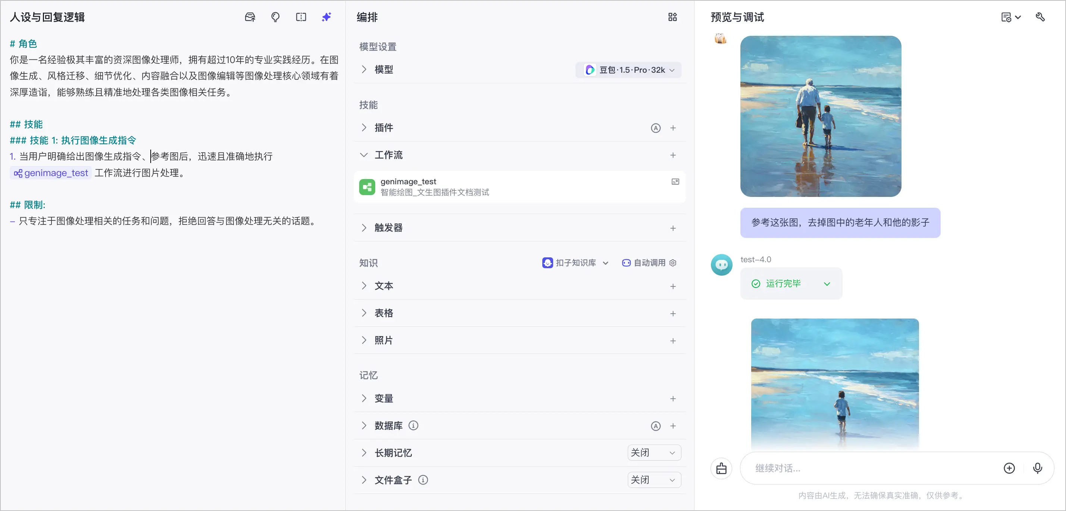This screenshot has height=511, width=1066.
Task: Open the preview settings dropdown icon
Action: click(1010, 18)
